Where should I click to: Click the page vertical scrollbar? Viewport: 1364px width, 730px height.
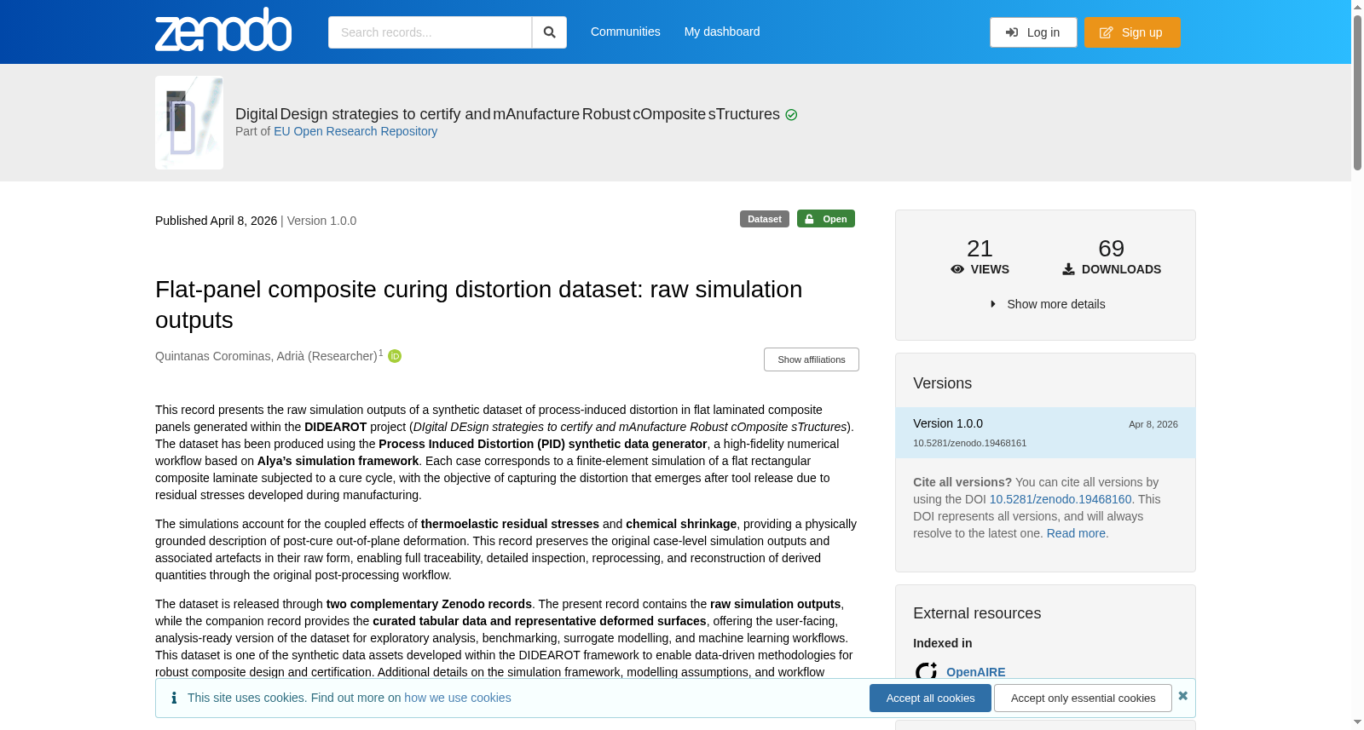(x=1357, y=92)
